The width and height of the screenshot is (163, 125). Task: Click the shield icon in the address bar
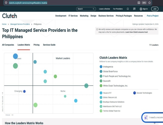(6, 3)
